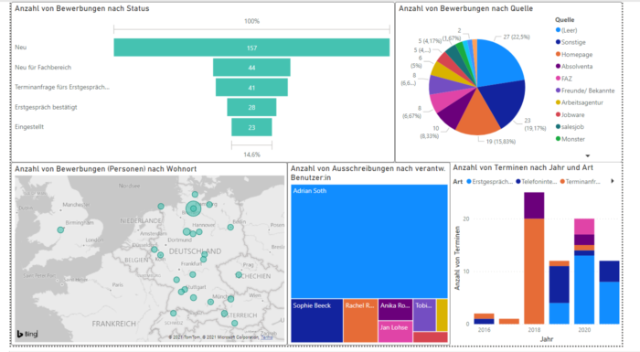Screen dimensions: 640x352
Task: Select Absolventa in the Quelle legend
Action: 574,66
